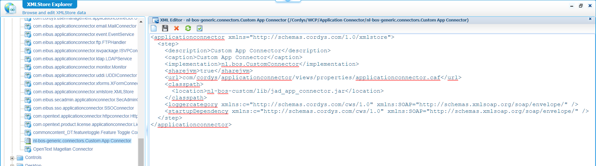Save the XML with the floppy disk icon
This screenshot has width=596, height=166.
click(165, 28)
